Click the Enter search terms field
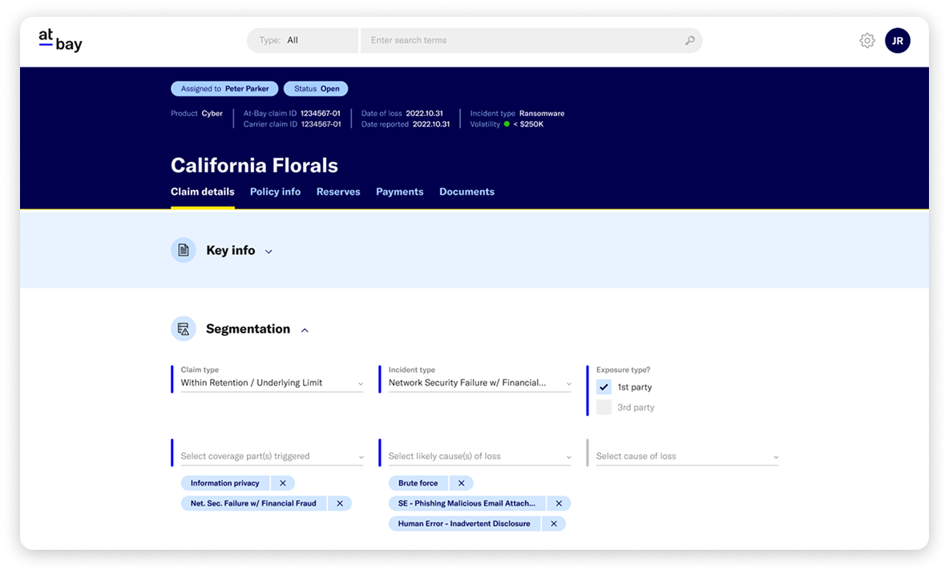The width and height of the screenshot is (949, 573). point(531,41)
